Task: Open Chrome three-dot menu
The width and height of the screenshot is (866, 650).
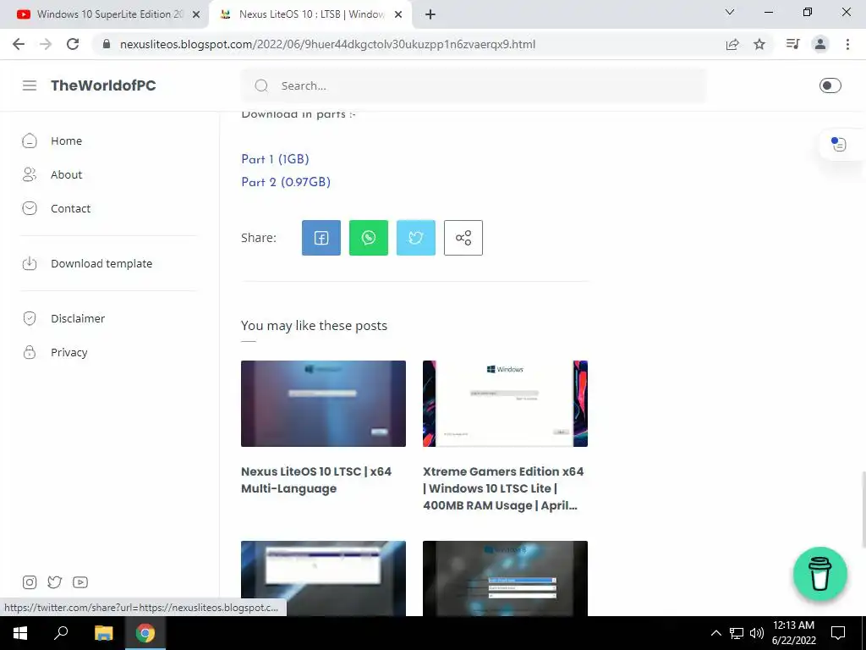Action: pos(847,44)
